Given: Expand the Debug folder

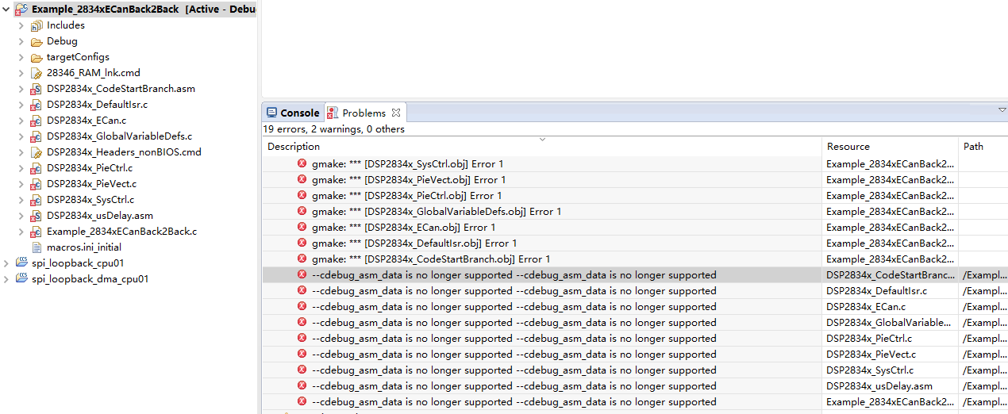Looking at the screenshot, I should (21, 41).
